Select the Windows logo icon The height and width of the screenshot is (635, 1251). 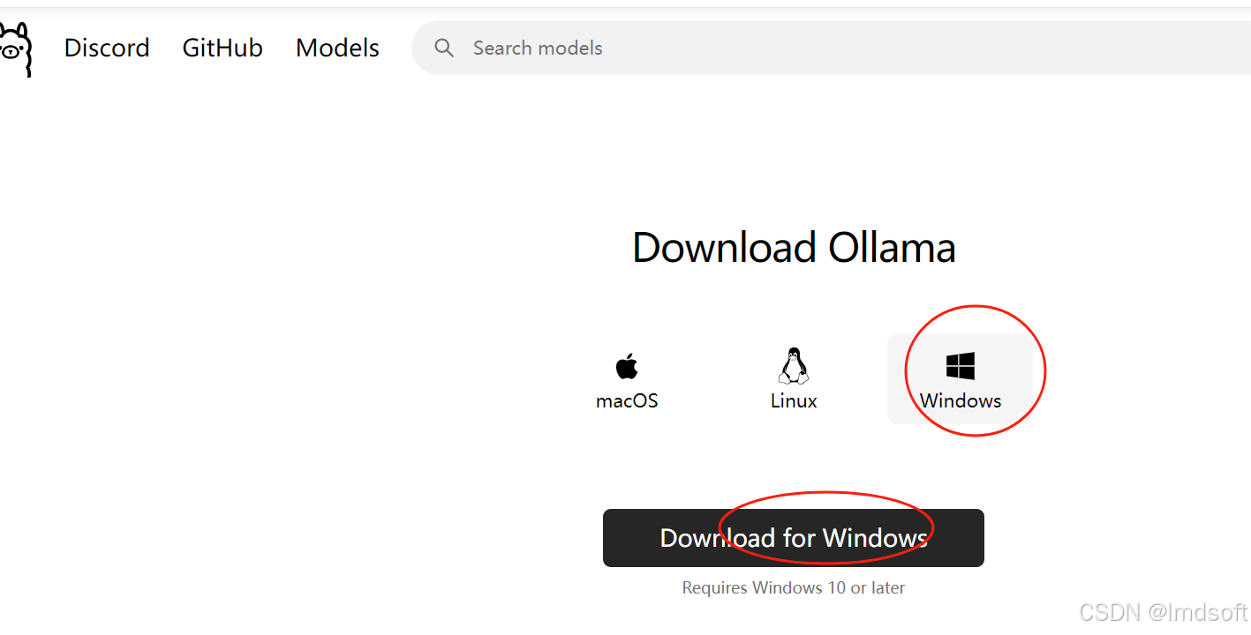(961, 366)
